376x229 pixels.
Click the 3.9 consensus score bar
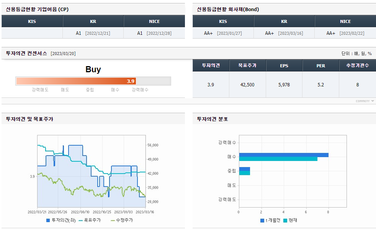[76, 81]
